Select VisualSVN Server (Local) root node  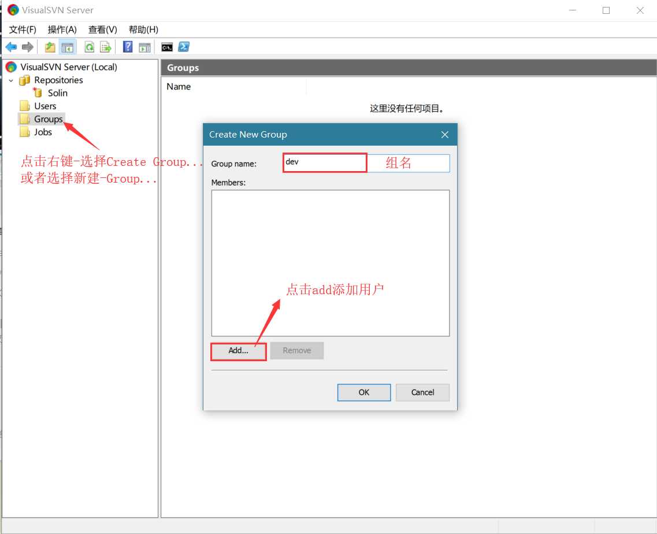click(x=69, y=67)
